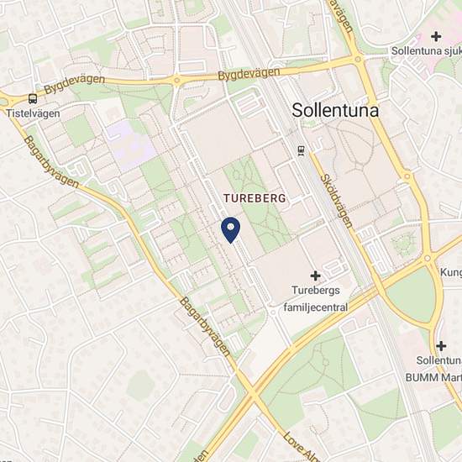Click the blue location pin marker
Image resolution: width=462 pixels, height=462 pixels.
pyautogui.click(x=231, y=230)
